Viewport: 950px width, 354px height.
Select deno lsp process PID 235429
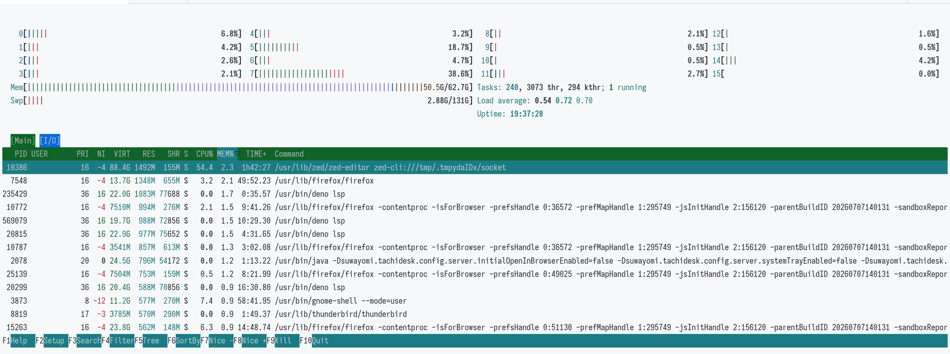(475, 194)
